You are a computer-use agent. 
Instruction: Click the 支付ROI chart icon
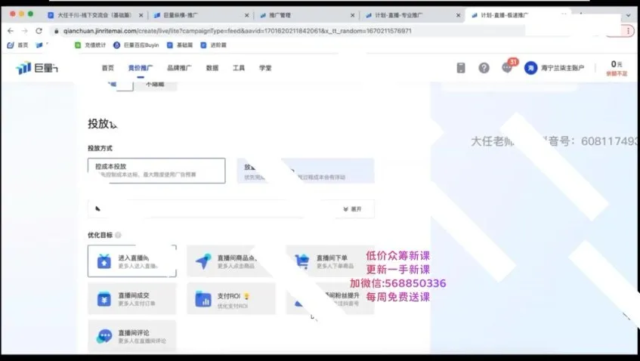[x=203, y=299]
